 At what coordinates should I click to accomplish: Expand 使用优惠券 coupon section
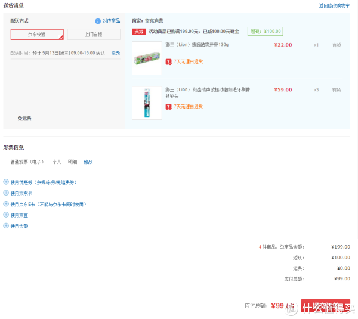[x=44, y=182]
